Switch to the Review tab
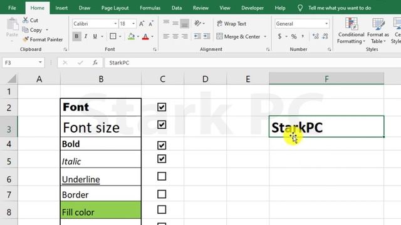The image size is (401, 225). click(x=200, y=8)
